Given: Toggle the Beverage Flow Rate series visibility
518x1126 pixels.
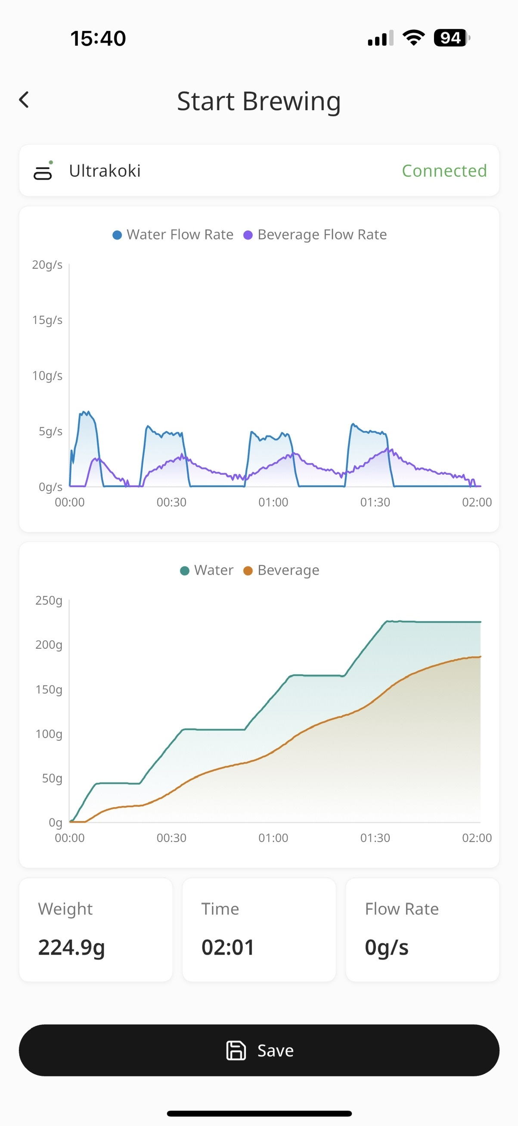Looking at the screenshot, I should 322,234.
